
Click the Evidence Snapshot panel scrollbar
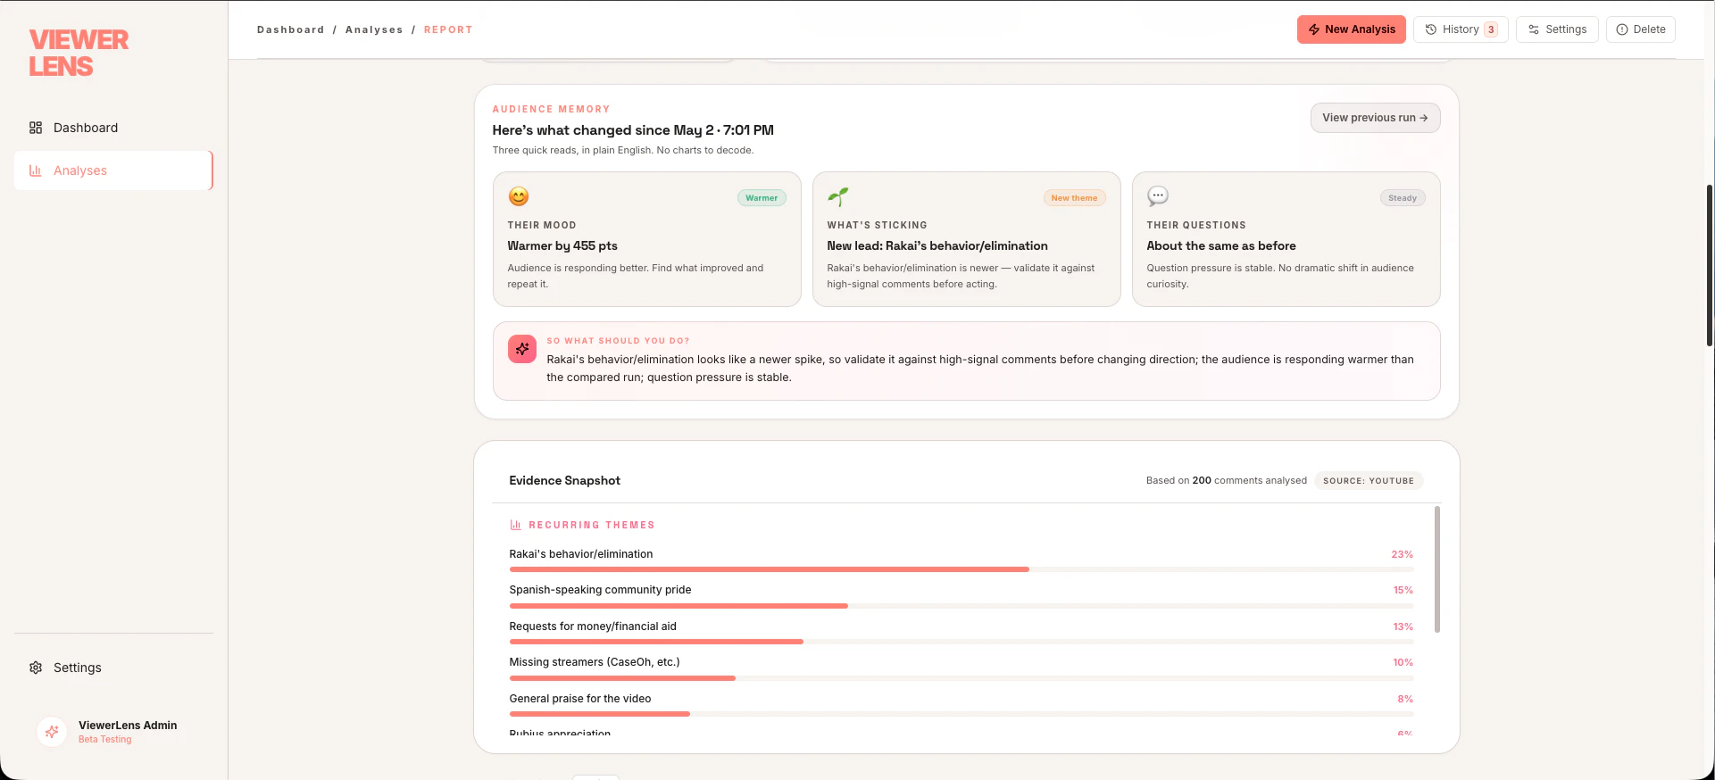click(x=1437, y=569)
